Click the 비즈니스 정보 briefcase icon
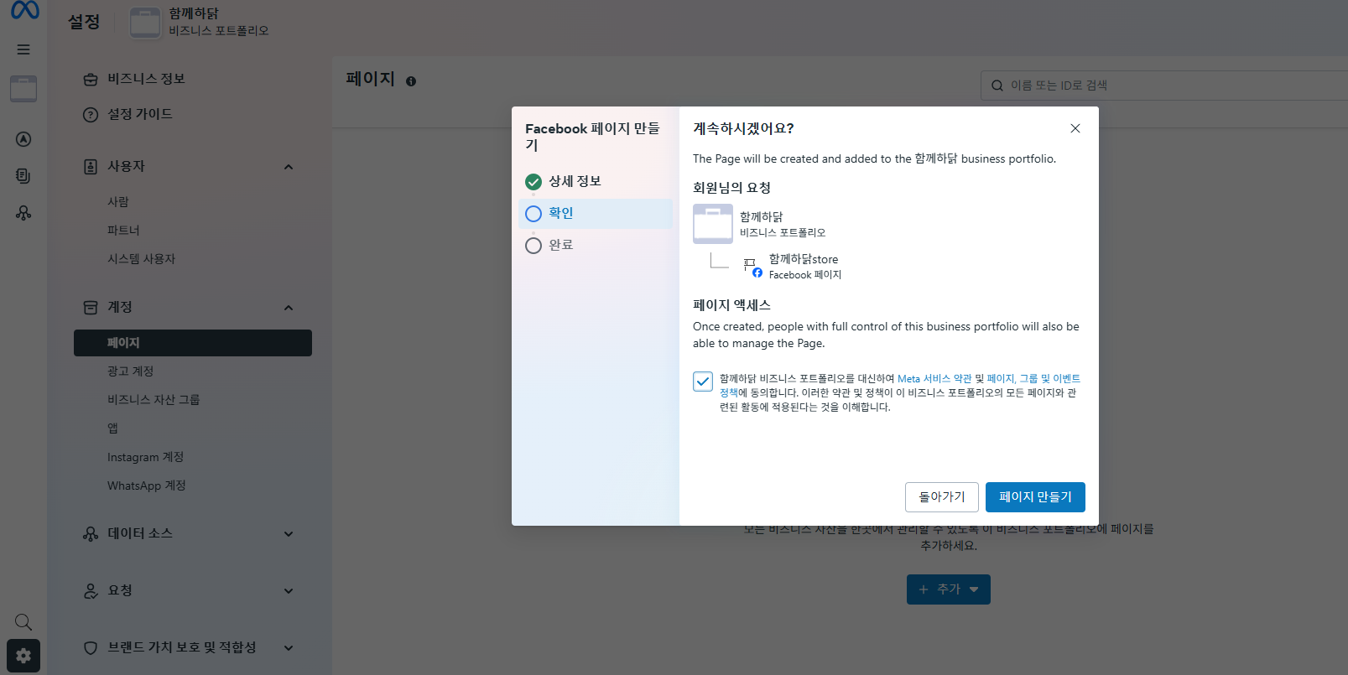 pyautogui.click(x=91, y=80)
